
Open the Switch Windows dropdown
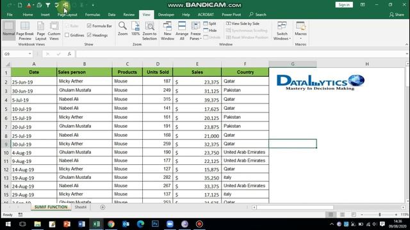click(x=282, y=31)
